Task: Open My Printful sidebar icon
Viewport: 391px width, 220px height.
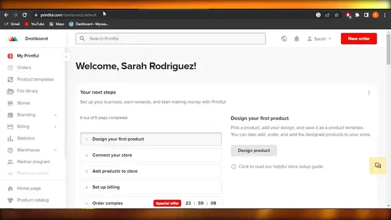Action: tap(10, 56)
